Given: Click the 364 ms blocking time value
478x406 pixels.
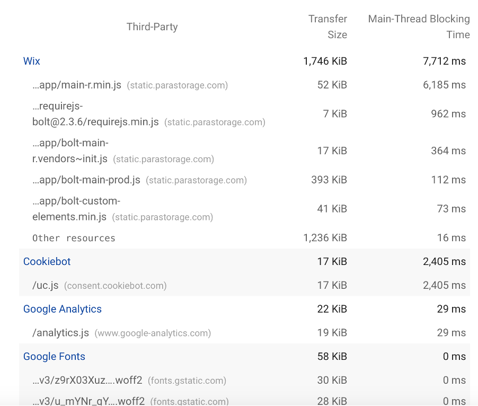Looking at the screenshot, I should 448,151.
